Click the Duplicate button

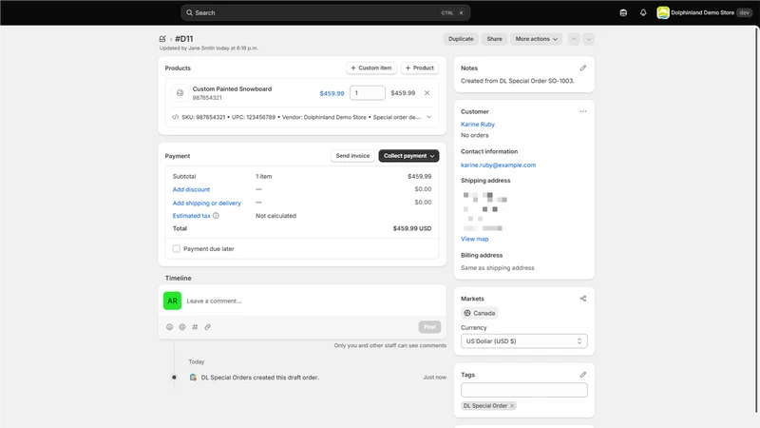pyautogui.click(x=461, y=39)
